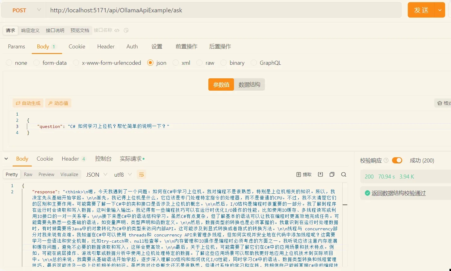Screen dimensions: 451x271
Task: Select the binary body type
Action: click(232, 63)
